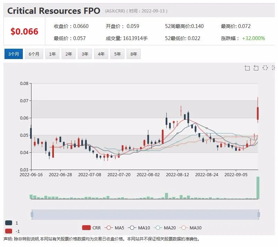The height and width of the screenshot is (247, 278).
Task: Click the data zoom slider range bar
Action: 145,215
